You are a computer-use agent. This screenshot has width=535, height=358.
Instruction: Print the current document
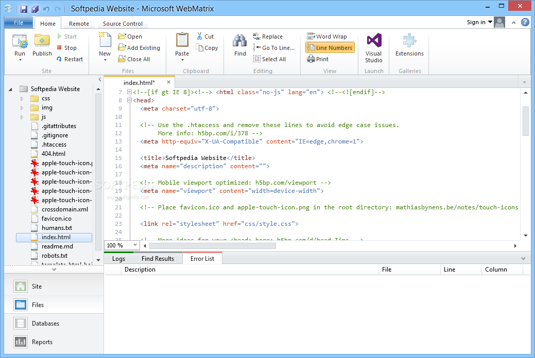point(318,59)
